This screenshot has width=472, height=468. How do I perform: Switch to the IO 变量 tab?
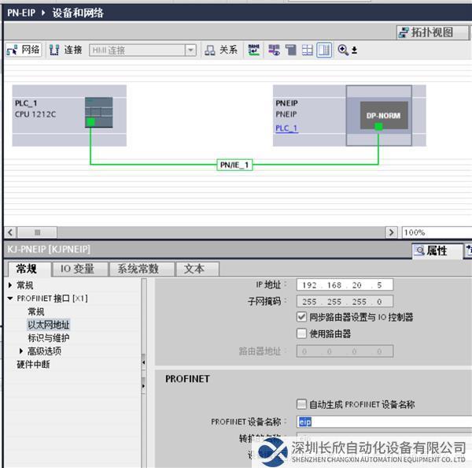(78, 269)
